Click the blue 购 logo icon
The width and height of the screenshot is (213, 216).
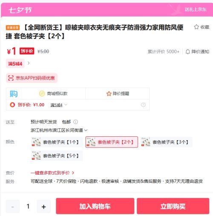click(14, 94)
